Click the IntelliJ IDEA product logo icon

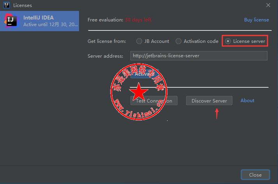(x=12, y=21)
